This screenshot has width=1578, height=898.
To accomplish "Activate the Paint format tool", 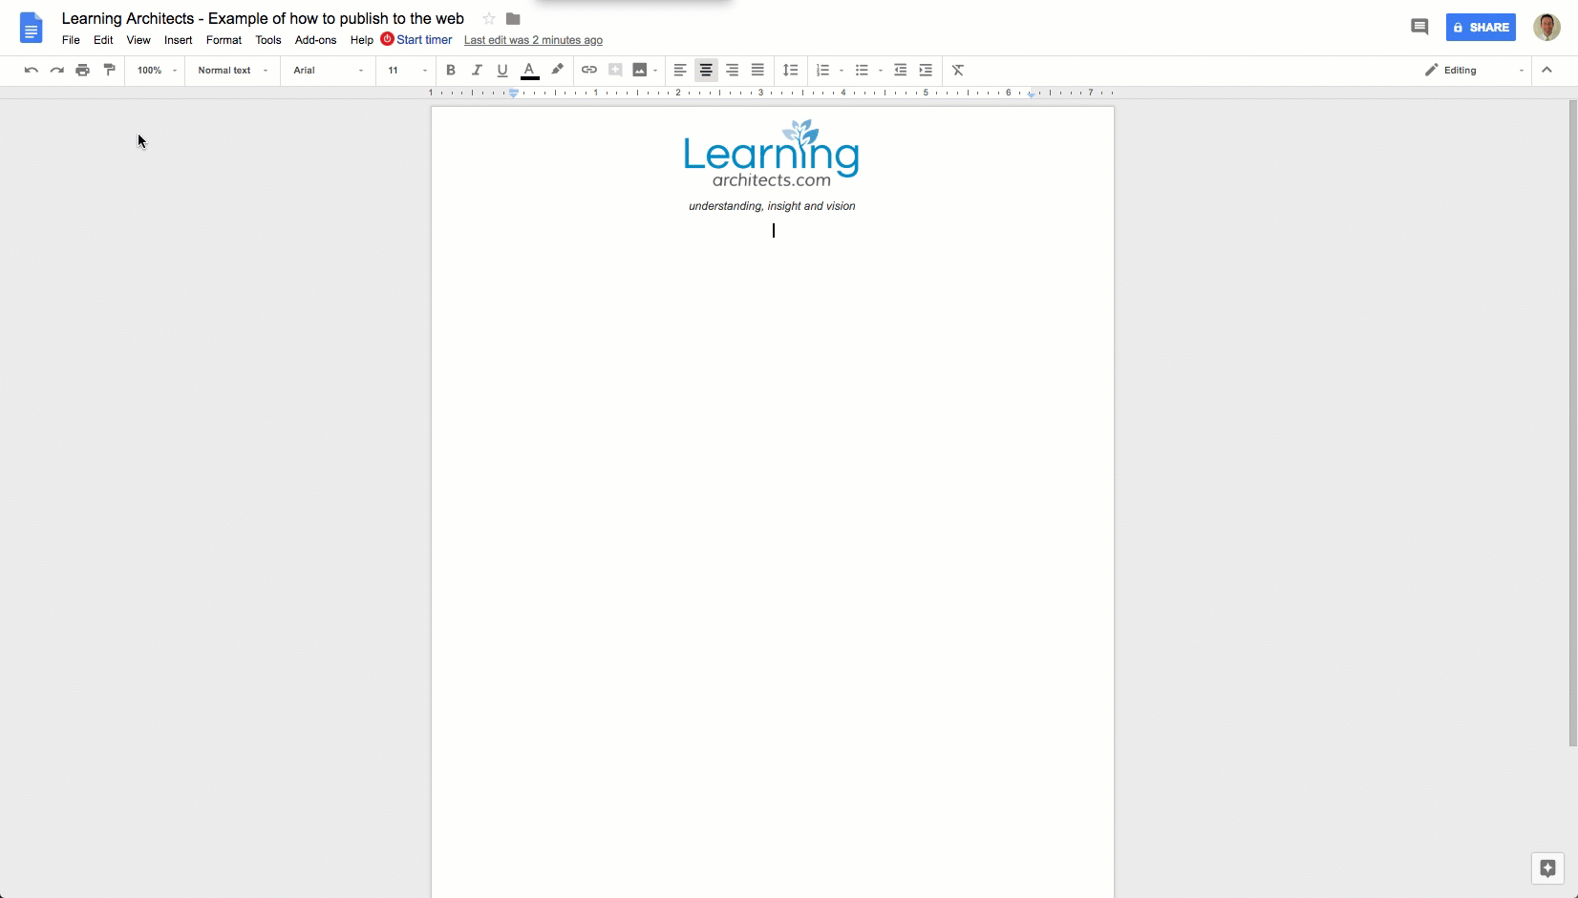I will click(x=109, y=70).
